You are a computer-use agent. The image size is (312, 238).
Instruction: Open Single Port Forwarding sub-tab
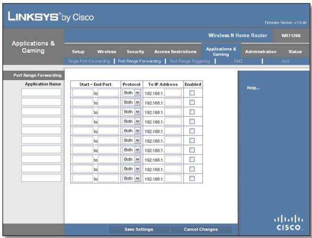coord(89,61)
